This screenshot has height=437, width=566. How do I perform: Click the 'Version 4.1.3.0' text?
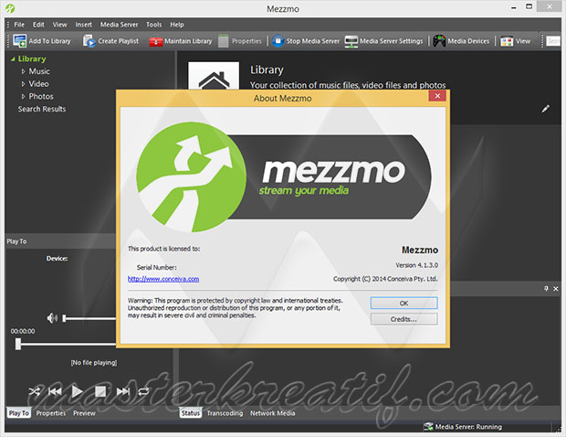click(x=416, y=265)
